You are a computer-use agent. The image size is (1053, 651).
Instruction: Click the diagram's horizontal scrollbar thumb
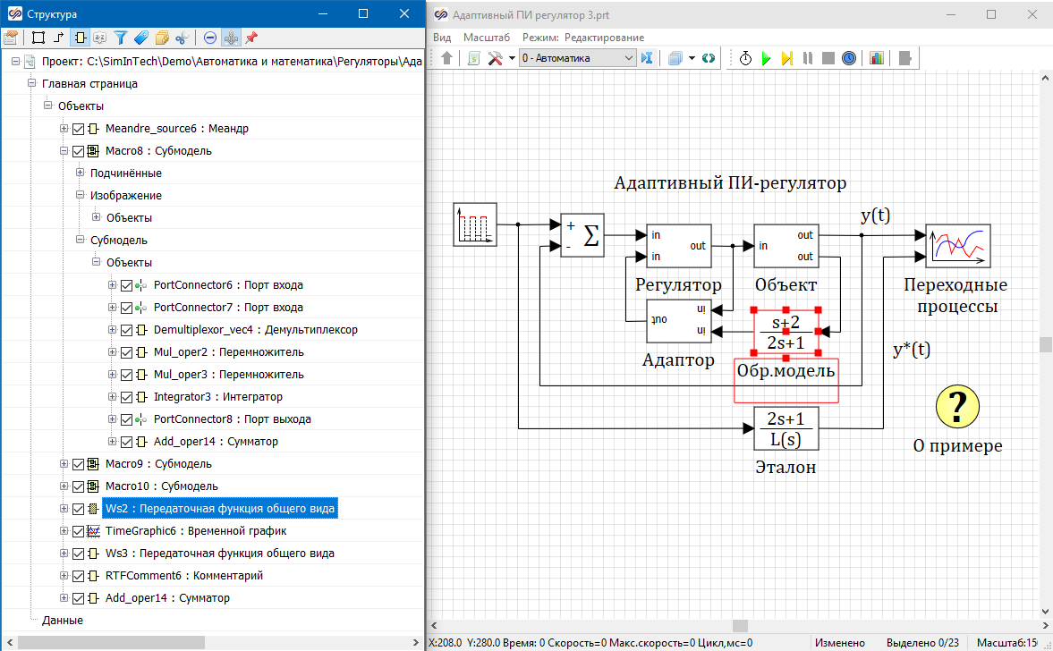[739, 626]
